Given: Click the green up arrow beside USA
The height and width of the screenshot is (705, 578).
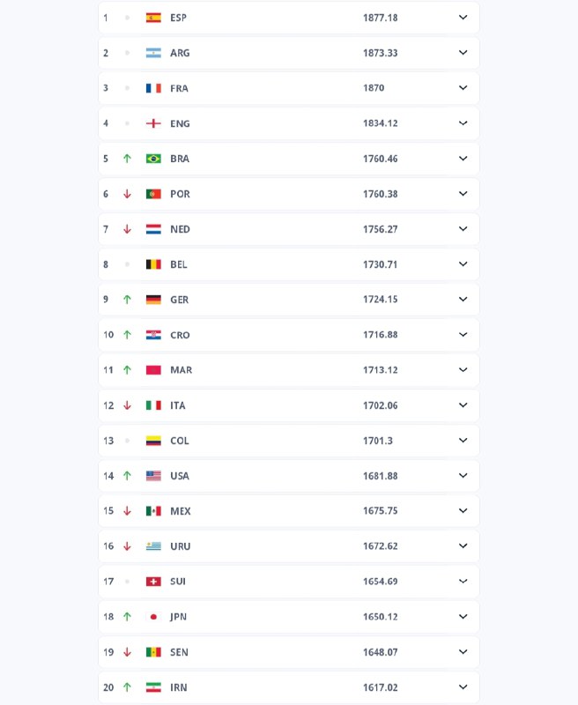Looking at the screenshot, I should tap(127, 476).
